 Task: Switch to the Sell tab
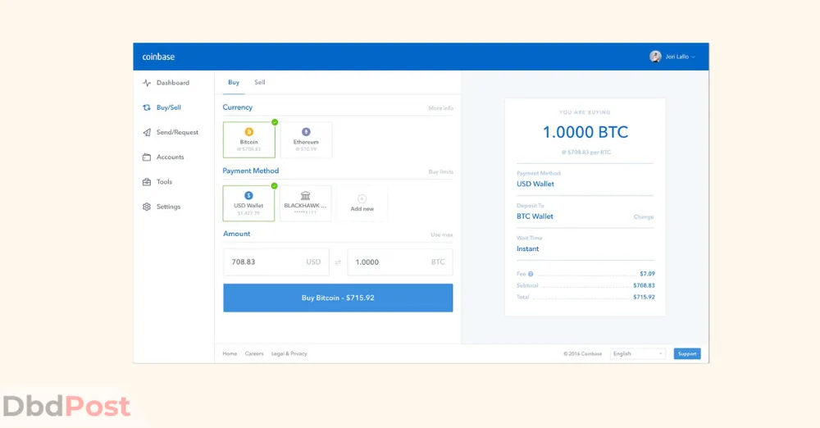(x=260, y=82)
